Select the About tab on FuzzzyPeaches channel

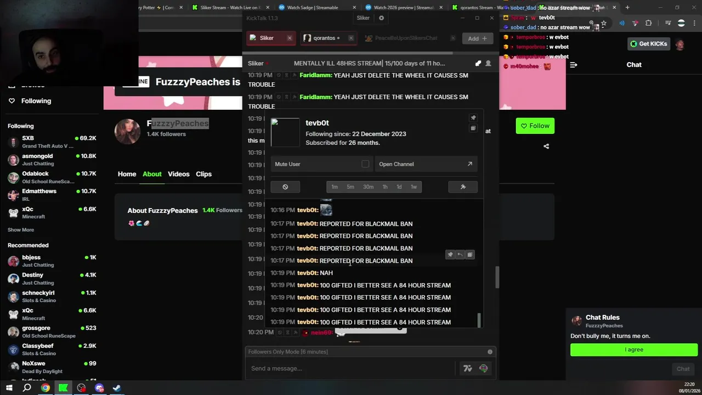pos(152,174)
